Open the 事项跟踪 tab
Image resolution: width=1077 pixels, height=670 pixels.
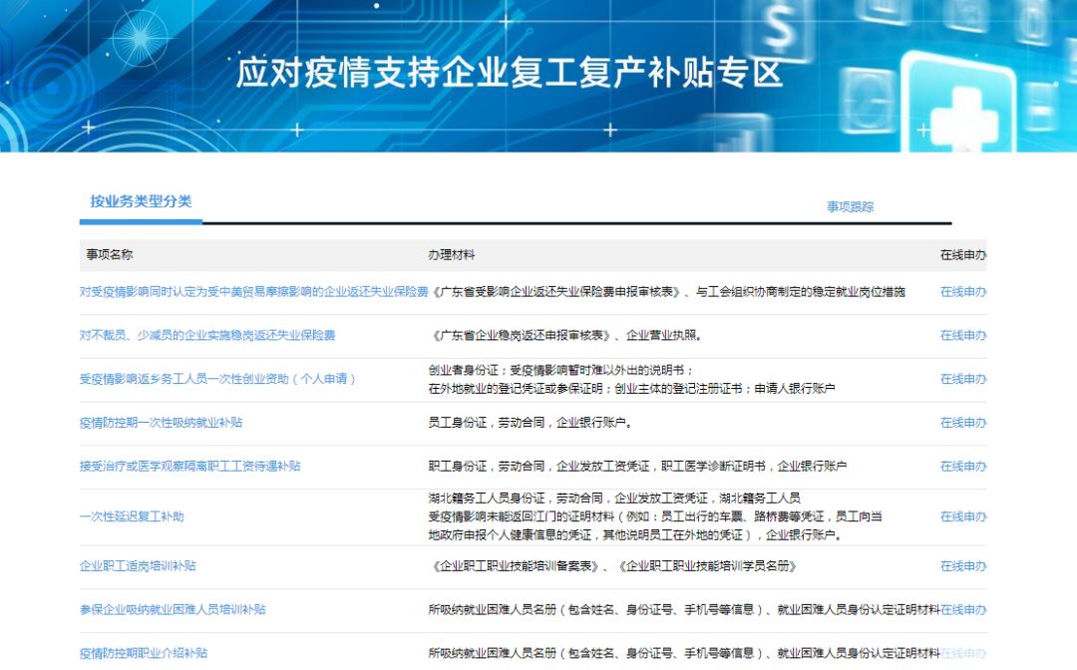(x=850, y=207)
